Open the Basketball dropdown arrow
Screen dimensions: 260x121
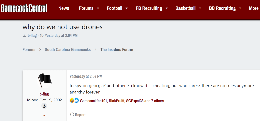click(200, 8)
